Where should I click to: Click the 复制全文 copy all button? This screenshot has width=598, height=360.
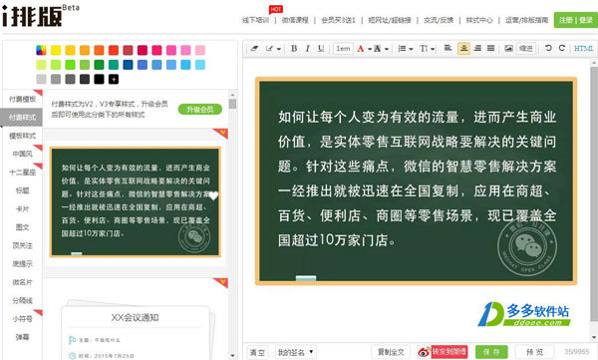coord(391,352)
